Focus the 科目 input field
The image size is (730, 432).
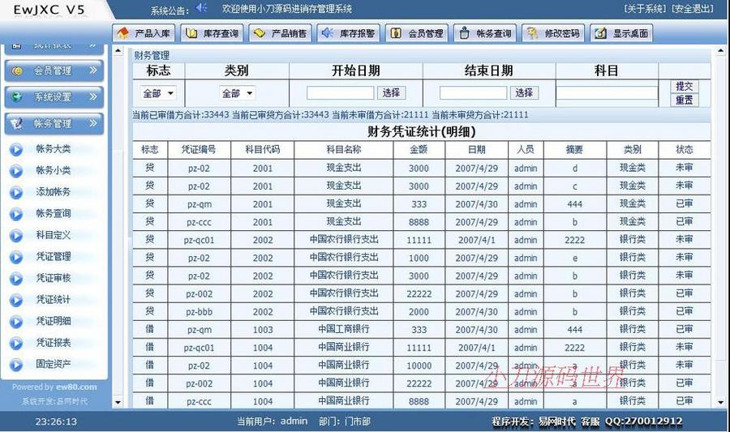607,93
